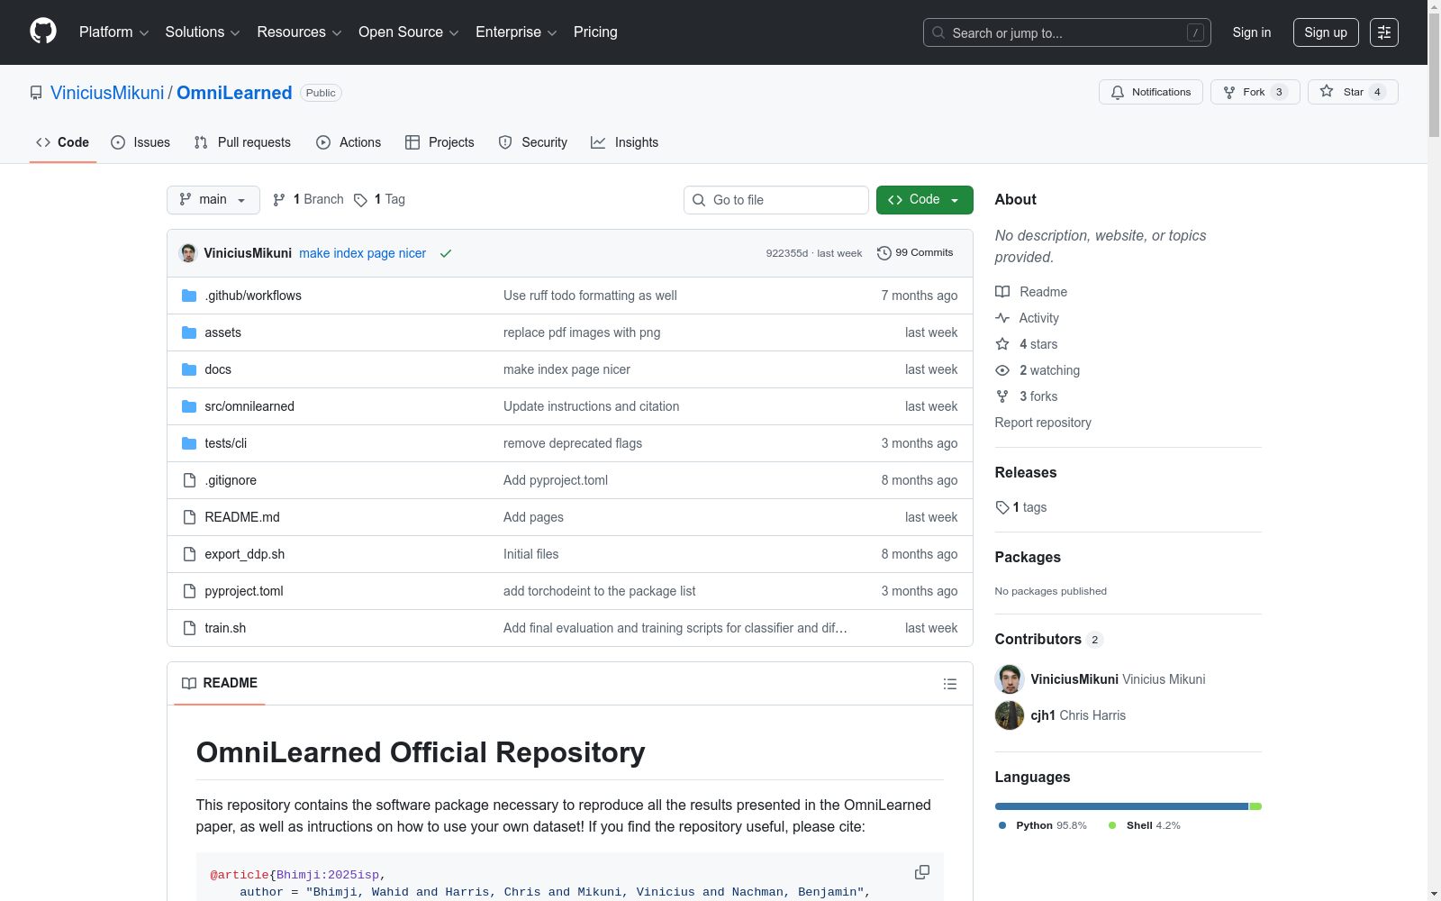Fork the OmniLearned repository
Screen dimensions: 1441x901
tap(1255, 92)
